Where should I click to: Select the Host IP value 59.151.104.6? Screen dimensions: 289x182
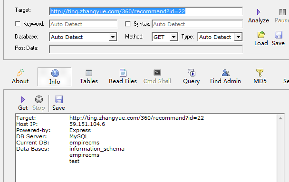coord(87,124)
